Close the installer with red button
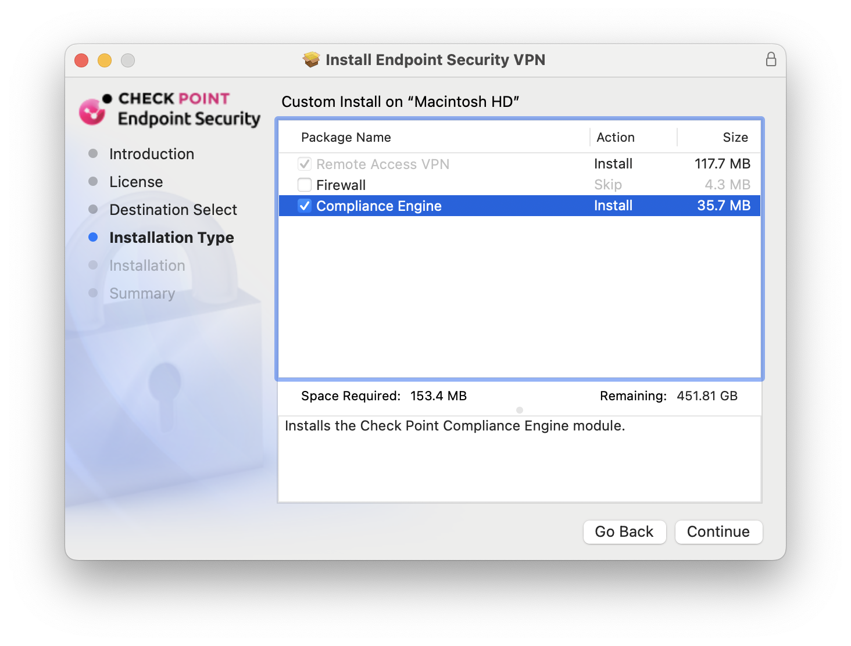This screenshot has height=646, width=851. pyautogui.click(x=81, y=60)
